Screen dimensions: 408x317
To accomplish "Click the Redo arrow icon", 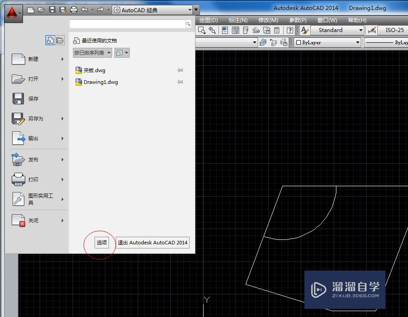I will pos(100,10).
